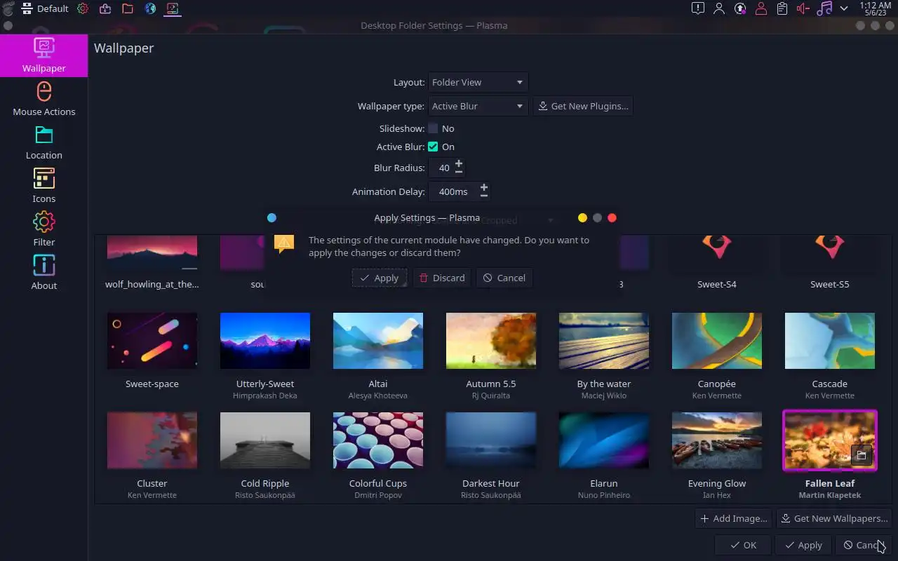Expand the Layout dropdown showing Folder View

478,82
